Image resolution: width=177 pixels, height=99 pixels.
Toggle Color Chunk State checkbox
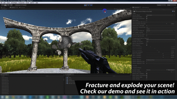coord(147,77)
